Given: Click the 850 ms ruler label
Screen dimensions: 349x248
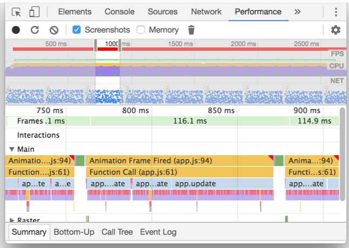Looking at the screenshot, I should [221, 111].
